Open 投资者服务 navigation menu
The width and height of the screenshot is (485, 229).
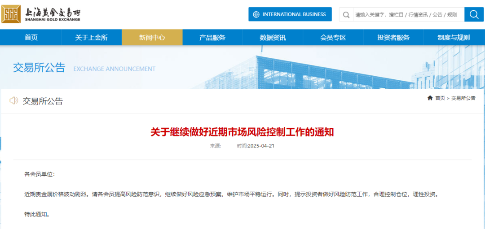click(393, 38)
